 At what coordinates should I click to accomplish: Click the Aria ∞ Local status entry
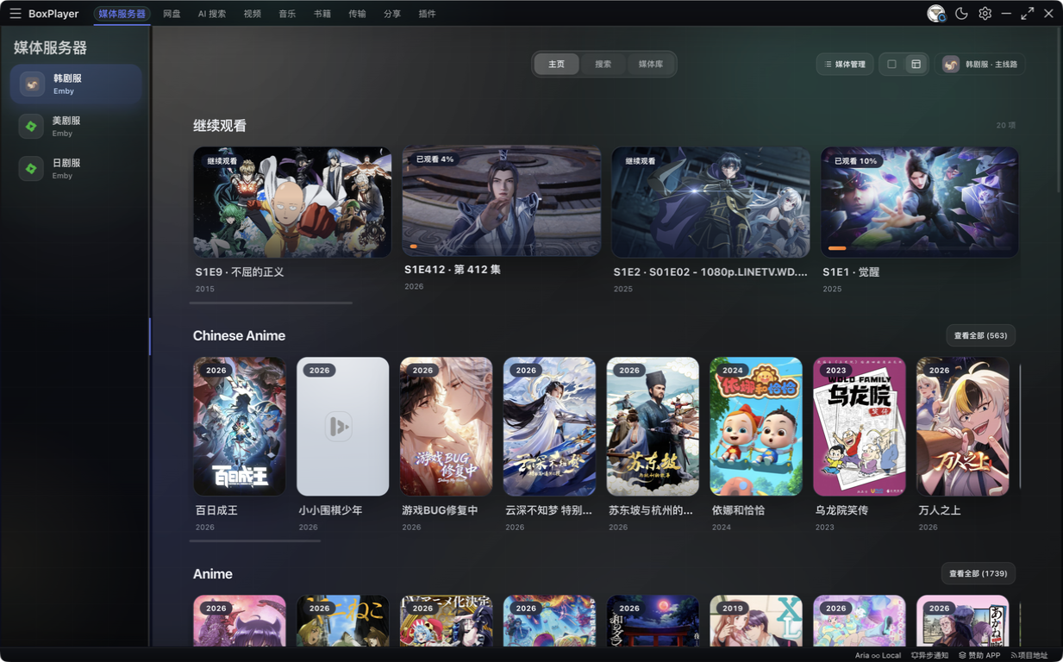click(878, 655)
